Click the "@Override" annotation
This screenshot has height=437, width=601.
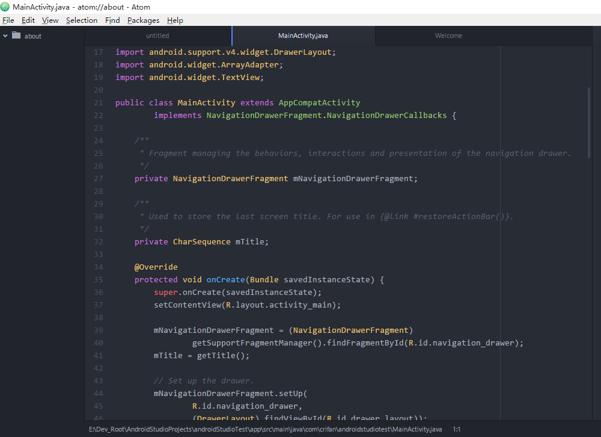tap(156, 267)
